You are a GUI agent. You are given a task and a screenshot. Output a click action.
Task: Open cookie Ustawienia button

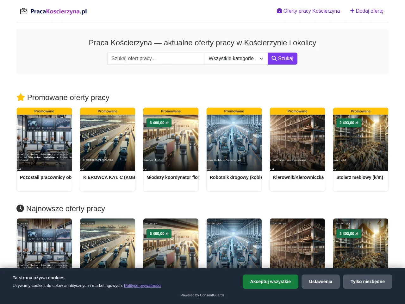click(x=321, y=282)
